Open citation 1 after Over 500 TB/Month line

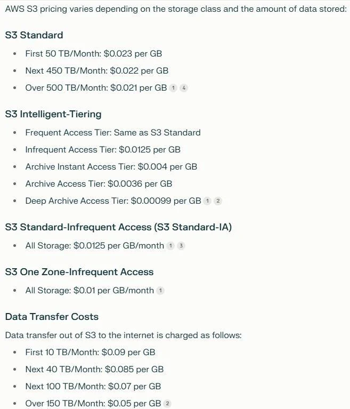pyautogui.click(x=173, y=88)
